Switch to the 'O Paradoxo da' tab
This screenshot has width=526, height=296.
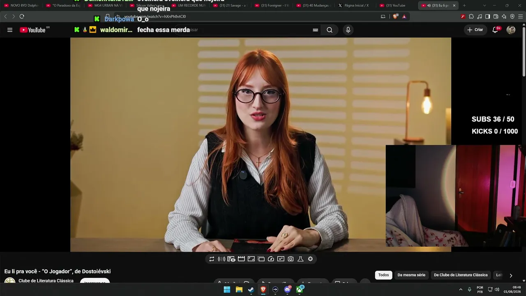(x=63, y=5)
